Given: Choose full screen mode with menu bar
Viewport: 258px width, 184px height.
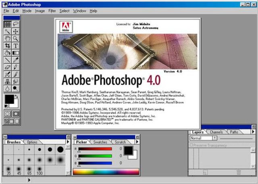Looking at the screenshot, I should point(12,121).
